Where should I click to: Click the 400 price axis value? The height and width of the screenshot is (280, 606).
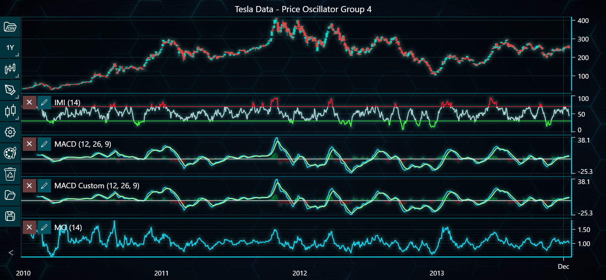click(x=583, y=21)
